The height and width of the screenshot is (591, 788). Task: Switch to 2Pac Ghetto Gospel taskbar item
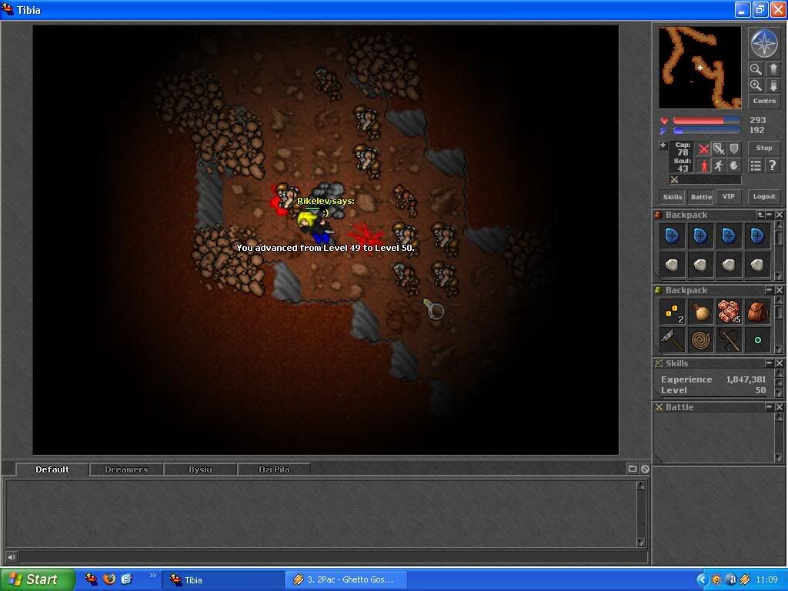coord(346,579)
